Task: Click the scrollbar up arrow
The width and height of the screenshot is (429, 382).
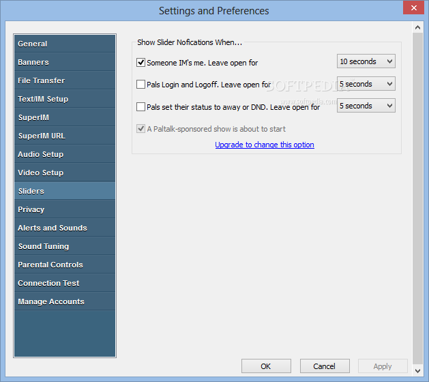Action: point(418,27)
